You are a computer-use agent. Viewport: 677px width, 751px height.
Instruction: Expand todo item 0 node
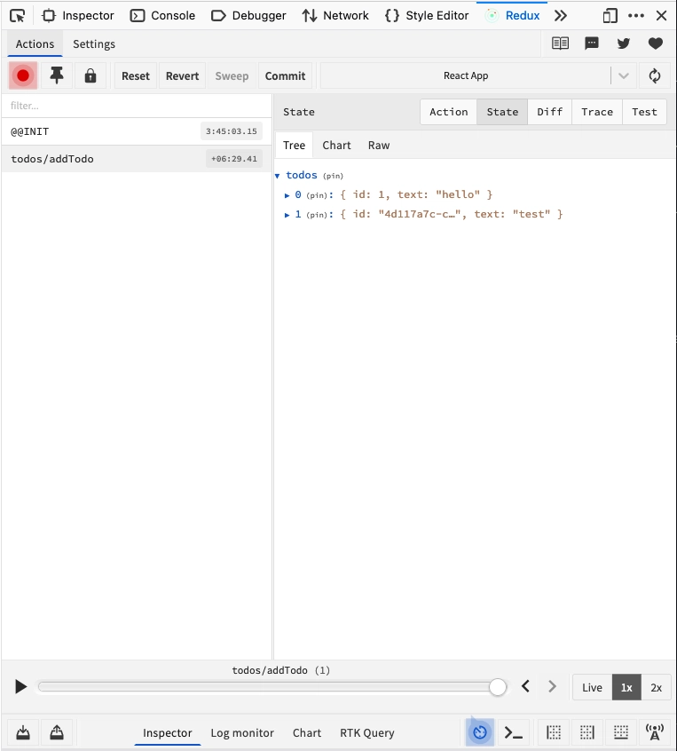[x=287, y=195]
